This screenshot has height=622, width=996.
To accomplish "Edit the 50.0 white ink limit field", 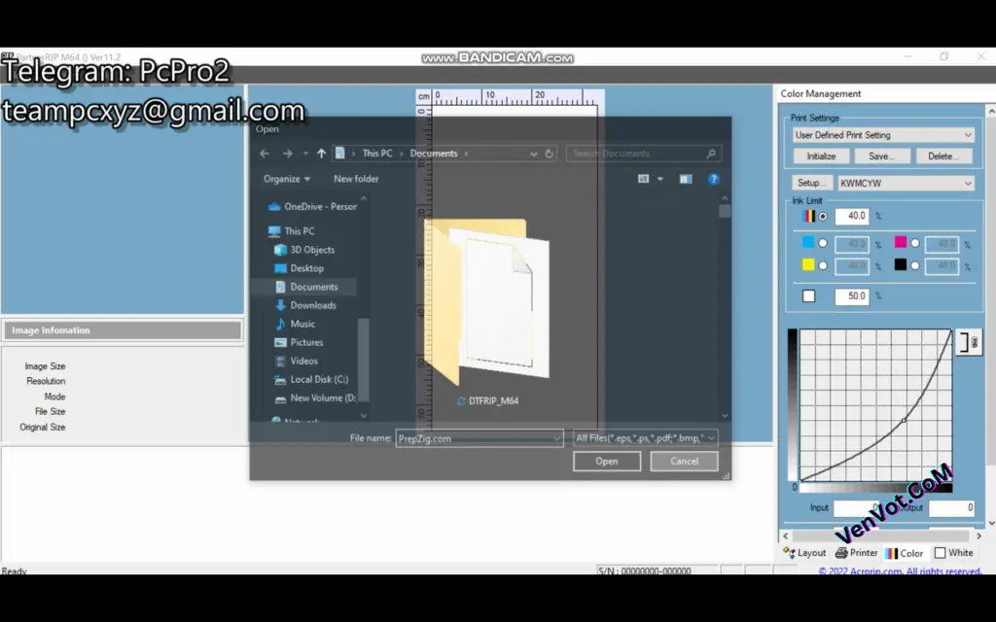I will pos(852,295).
